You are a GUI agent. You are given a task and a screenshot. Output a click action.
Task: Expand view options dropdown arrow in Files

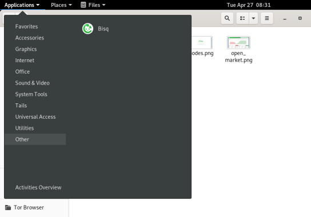click(253, 18)
